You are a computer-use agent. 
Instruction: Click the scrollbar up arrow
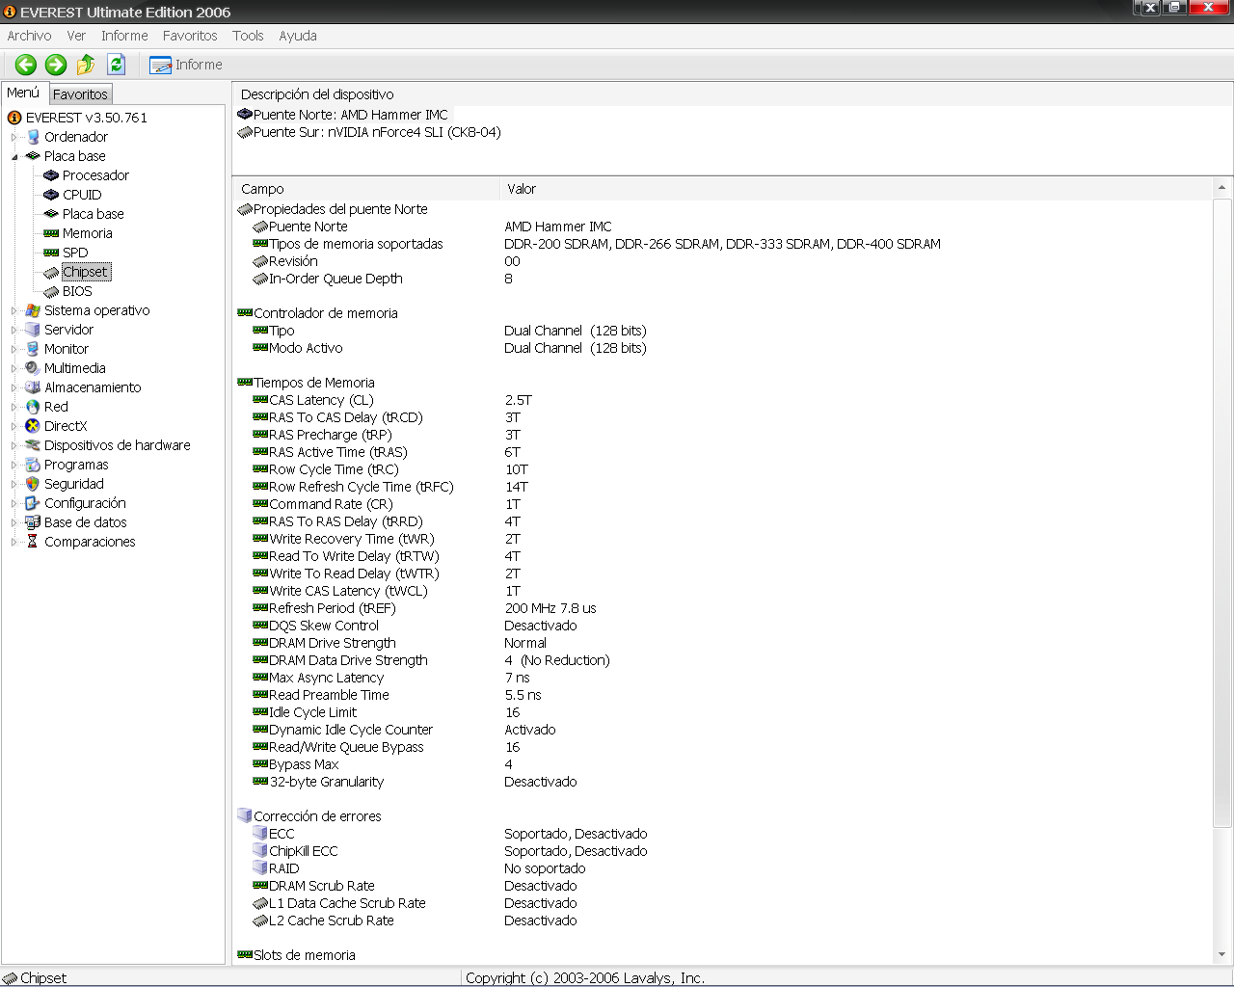pyautogui.click(x=1222, y=188)
